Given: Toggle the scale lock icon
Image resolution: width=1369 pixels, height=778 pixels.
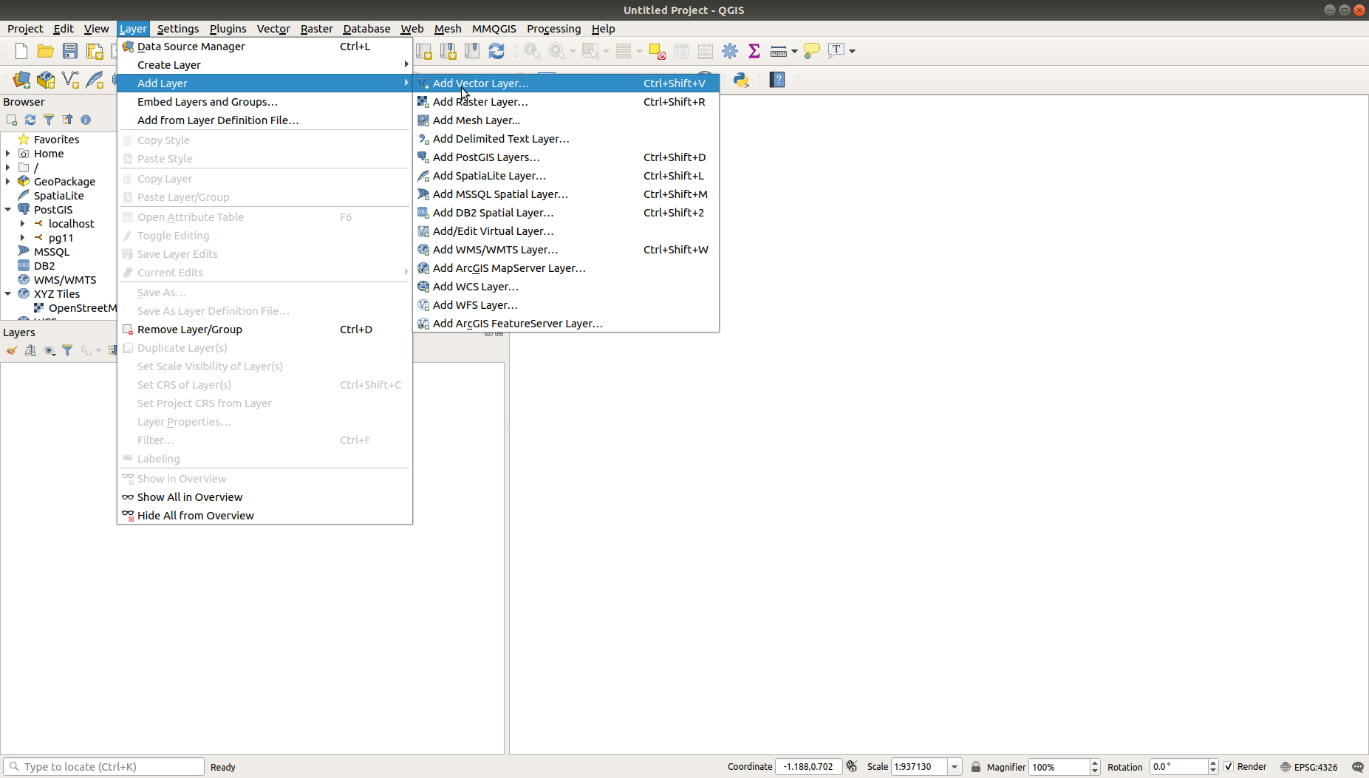Looking at the screenshot, I should 976,767.
